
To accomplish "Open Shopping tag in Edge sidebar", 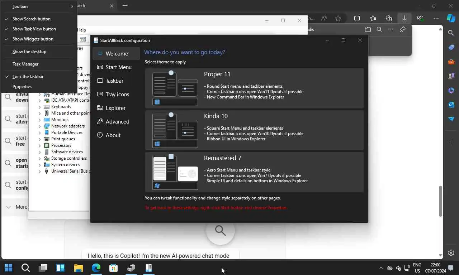I will tap(451, 47).
